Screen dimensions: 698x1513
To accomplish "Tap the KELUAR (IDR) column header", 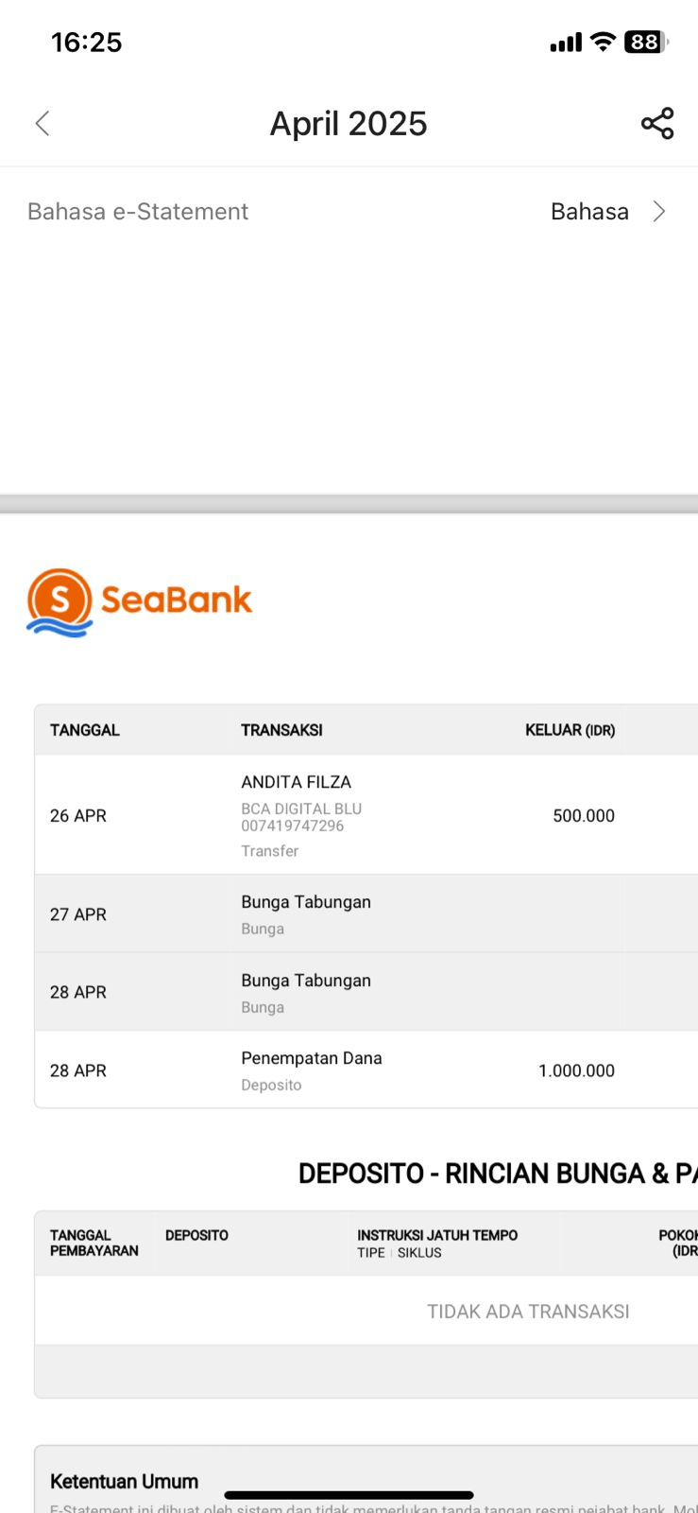I will tap(570, 730).
